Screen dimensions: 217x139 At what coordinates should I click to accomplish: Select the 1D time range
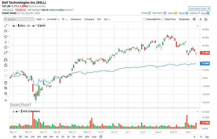(x=14, y=137)
